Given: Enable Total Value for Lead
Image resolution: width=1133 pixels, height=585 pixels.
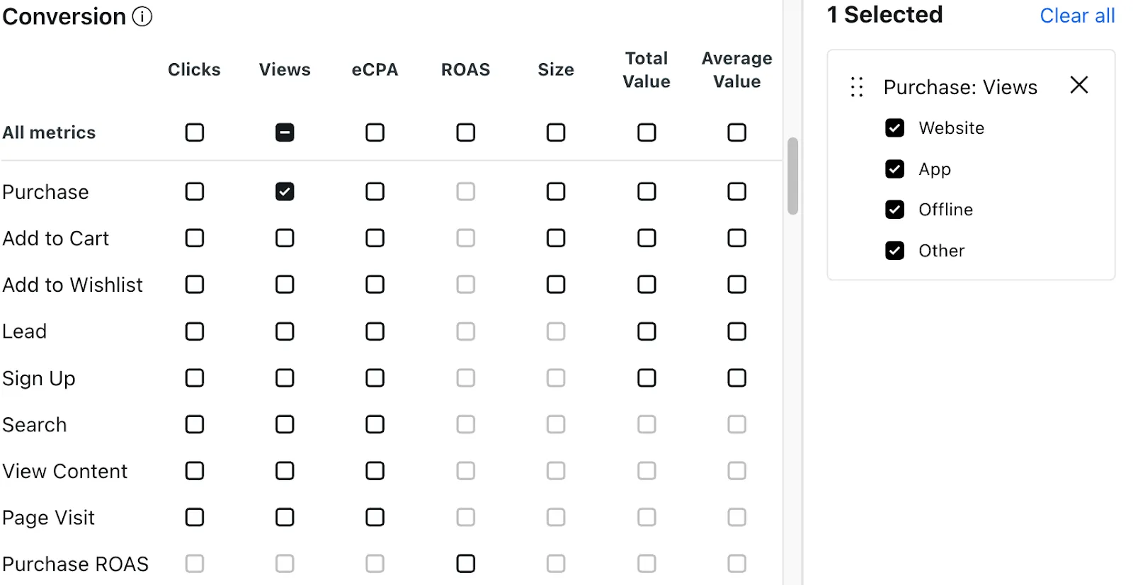Looking at the screenshot, I should [646, 331].
